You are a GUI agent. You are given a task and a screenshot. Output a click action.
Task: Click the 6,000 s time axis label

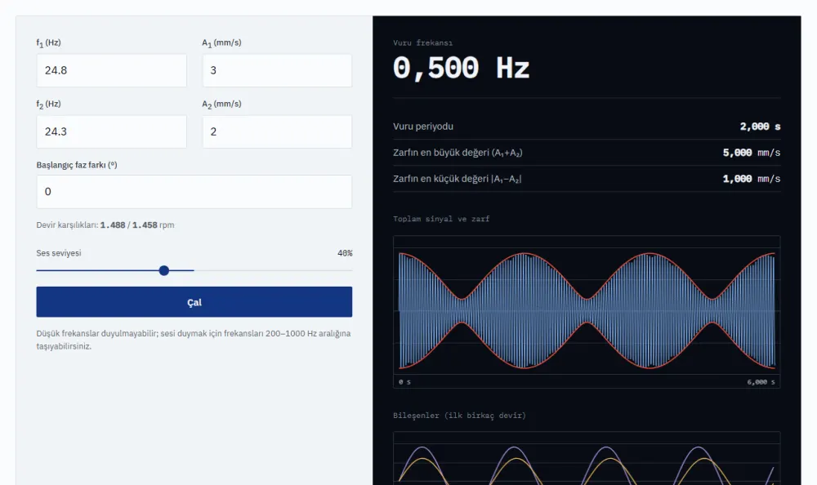(x=761, y=382)
